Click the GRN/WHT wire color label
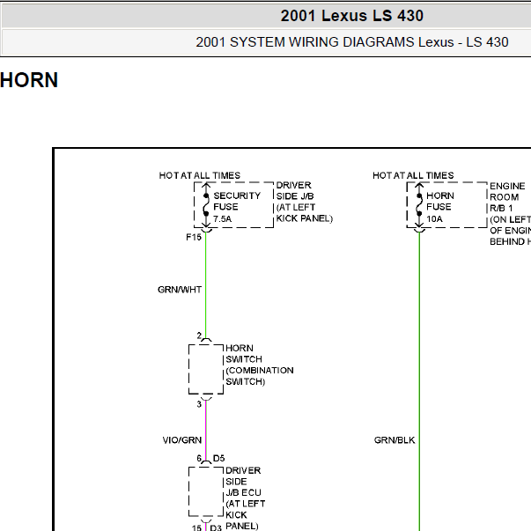Image resolution: width=531 pixels, height=531 pixels. tap(180, 290)
